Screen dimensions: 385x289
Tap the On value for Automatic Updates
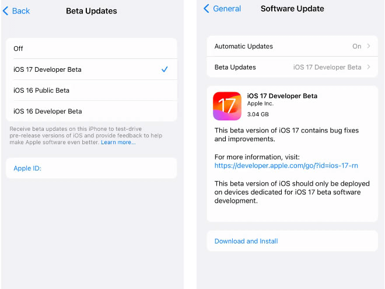(357, 46)
